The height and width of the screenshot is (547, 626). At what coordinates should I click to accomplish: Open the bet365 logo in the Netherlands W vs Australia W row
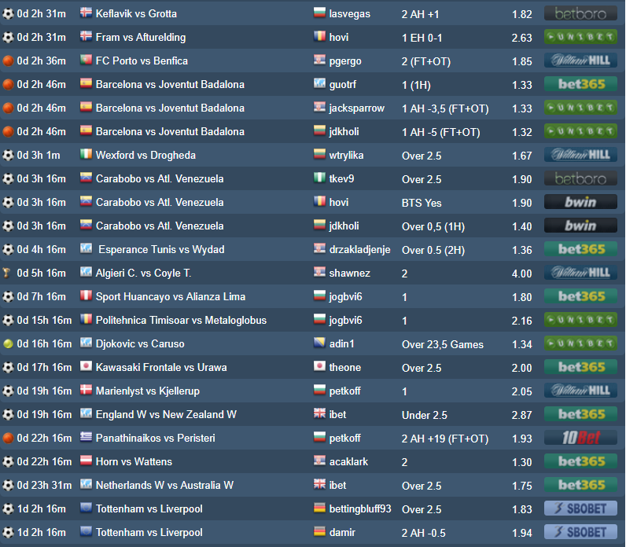point(580,485)
